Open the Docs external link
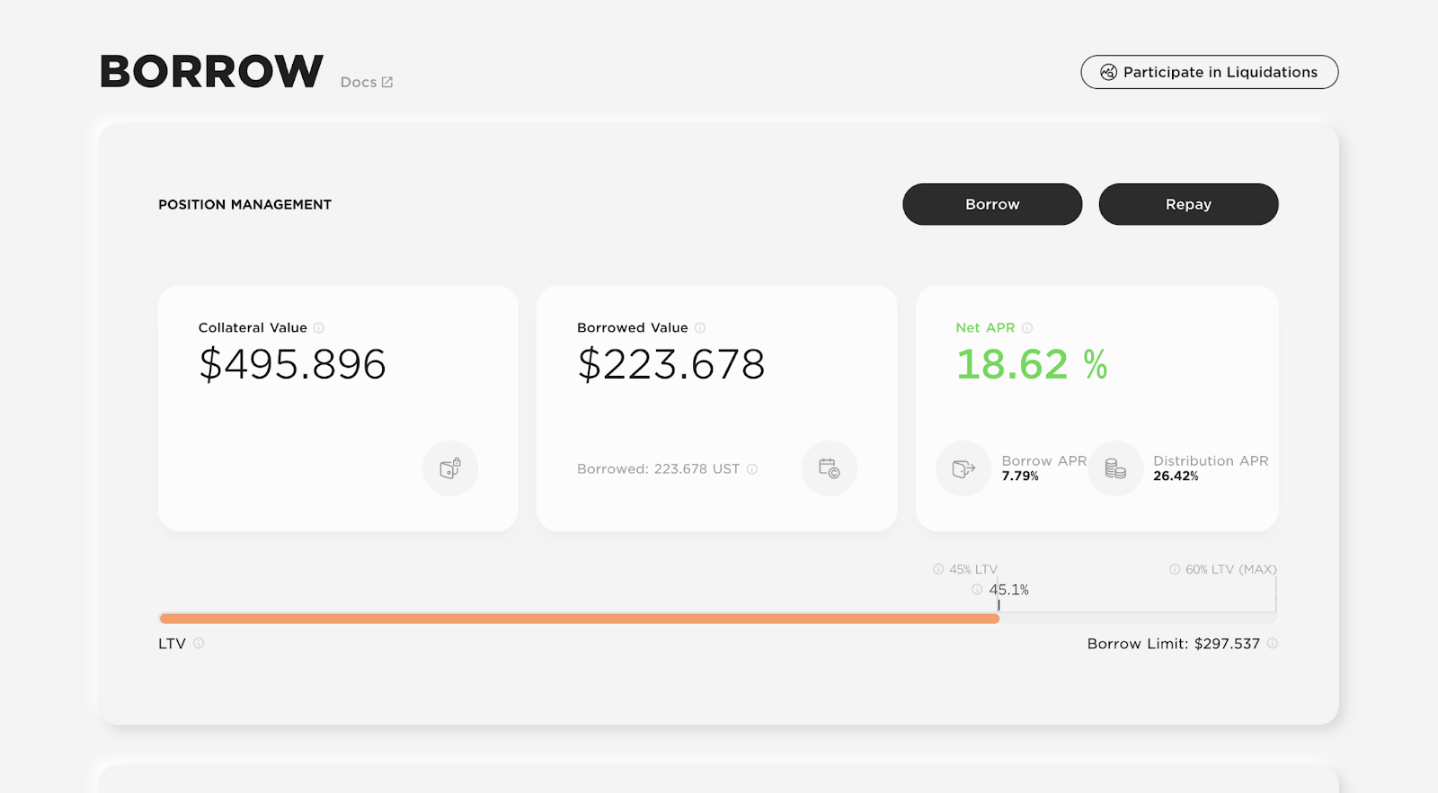1438x793 pixels. click(367, 82)
